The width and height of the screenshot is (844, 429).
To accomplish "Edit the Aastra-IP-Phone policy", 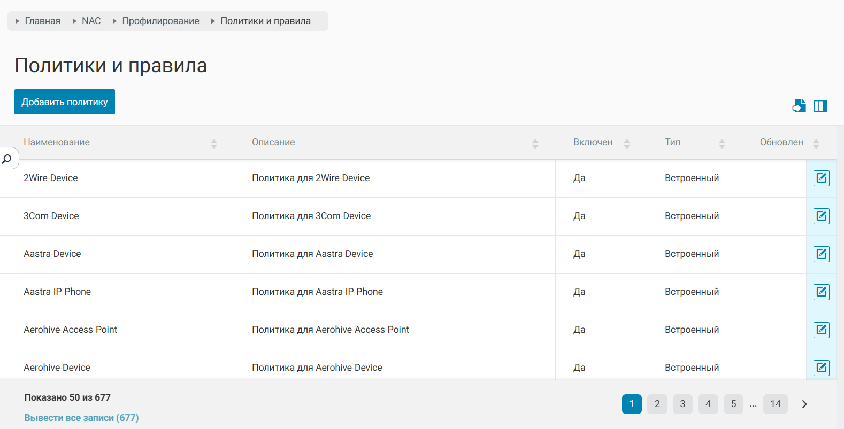I will (x=821, y=292).
